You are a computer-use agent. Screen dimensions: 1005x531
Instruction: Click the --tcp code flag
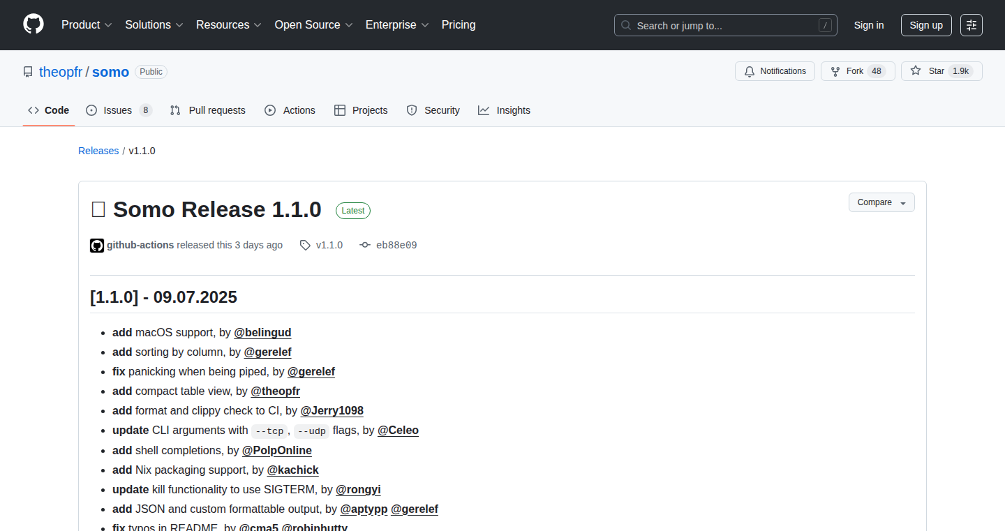(268, 431)
